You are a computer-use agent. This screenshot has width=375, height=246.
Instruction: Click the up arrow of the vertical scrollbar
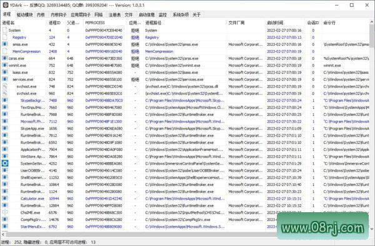click(x=372, y=22)
